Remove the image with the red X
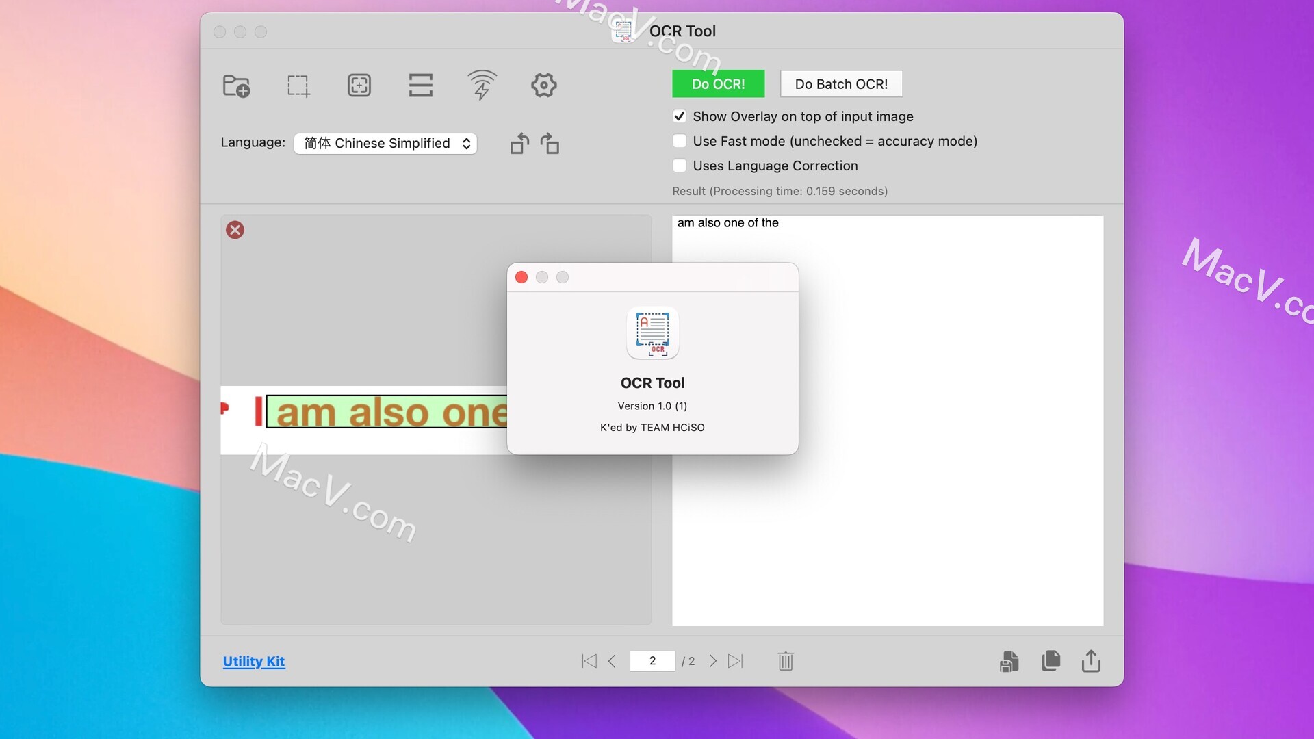Viewport: 1314px width, 739px height. point(235,230)
